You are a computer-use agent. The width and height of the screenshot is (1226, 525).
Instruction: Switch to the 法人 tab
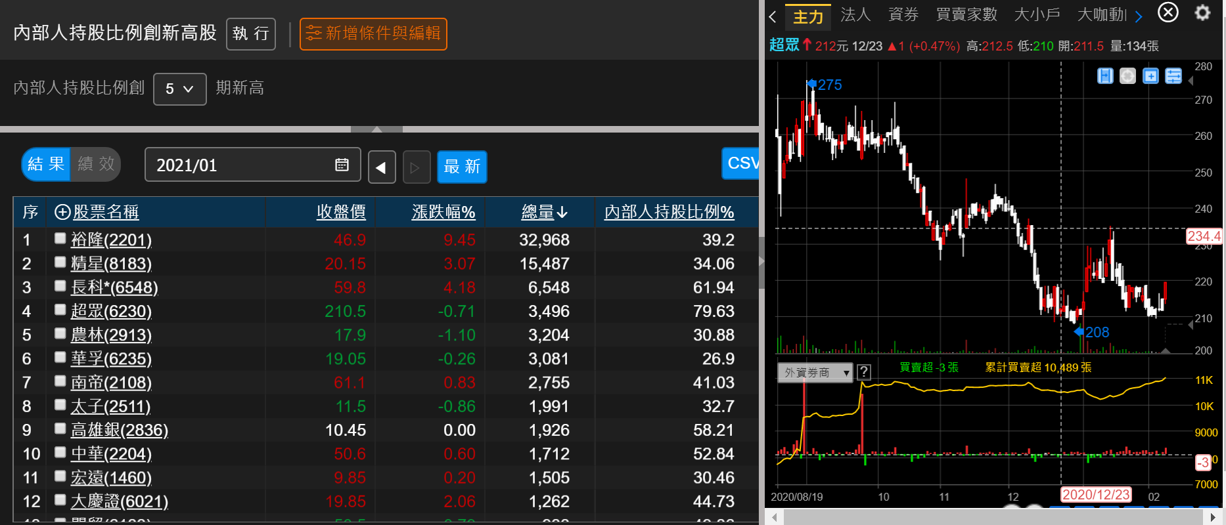(855, 15)
